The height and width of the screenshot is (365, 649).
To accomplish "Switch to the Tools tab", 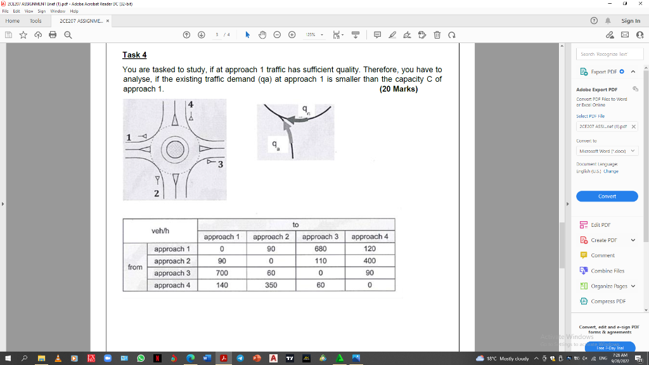I will [x=35, y=21].
